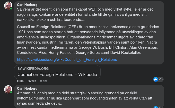Open Carl Norberg's profile from the first comment name
This screenshot has width=175, height=108.
click(27, 5)
